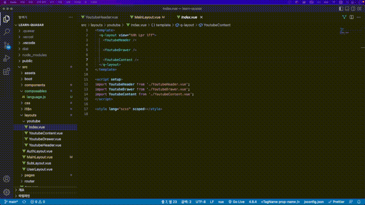
Task: Select vue language mode in status bar
Action: (x=221, y=202)
